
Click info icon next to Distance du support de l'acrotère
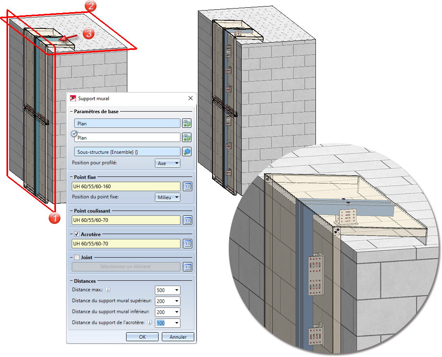click(150, 323)
